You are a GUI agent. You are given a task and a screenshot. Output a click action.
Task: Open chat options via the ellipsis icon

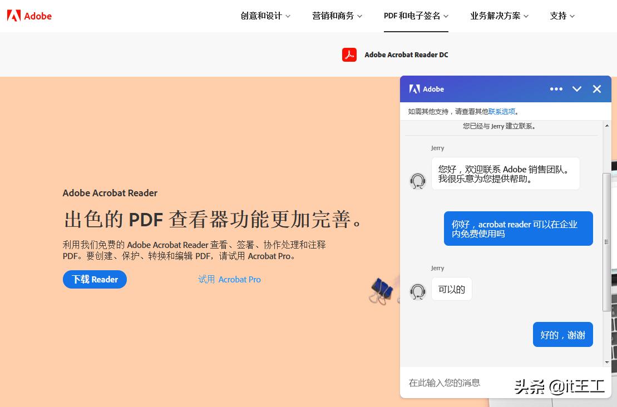[x=556, y=89]
